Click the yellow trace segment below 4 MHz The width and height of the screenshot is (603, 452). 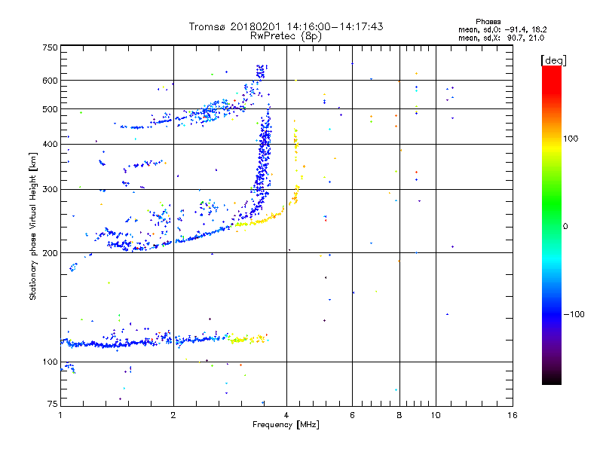click(x=259, y=221)
